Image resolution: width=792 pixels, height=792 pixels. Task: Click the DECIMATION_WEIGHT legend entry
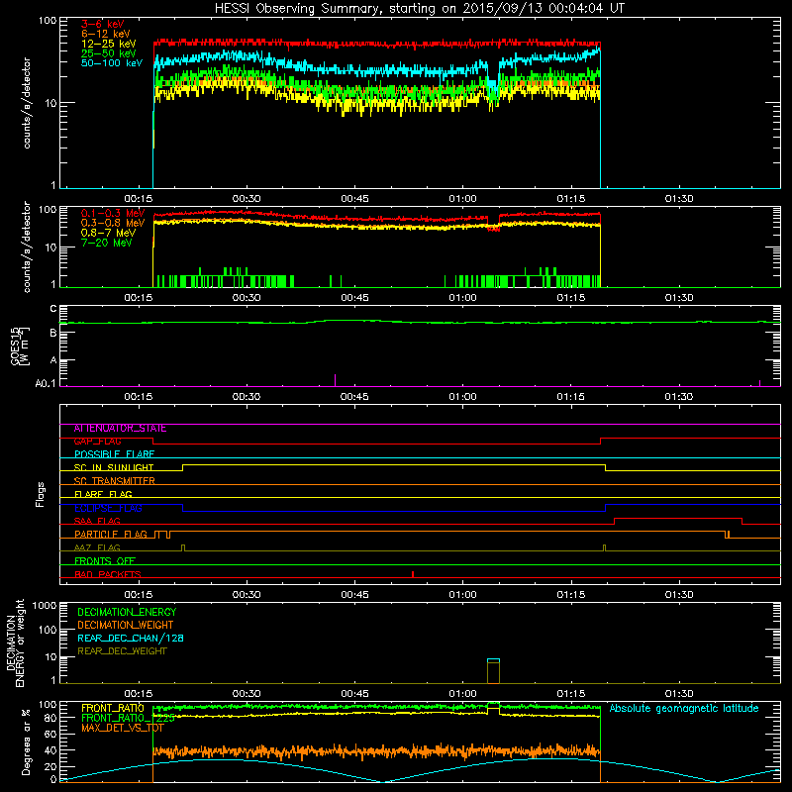click(126, 625)
